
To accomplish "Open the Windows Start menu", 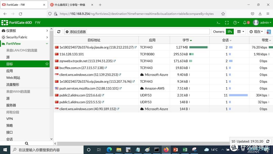I will click(x=5, y=150).
